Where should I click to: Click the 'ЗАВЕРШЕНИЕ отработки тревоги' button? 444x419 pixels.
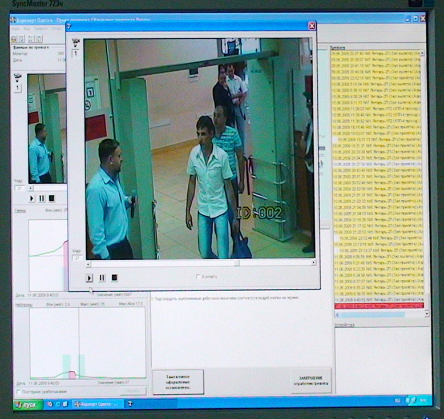click(311, 380)
